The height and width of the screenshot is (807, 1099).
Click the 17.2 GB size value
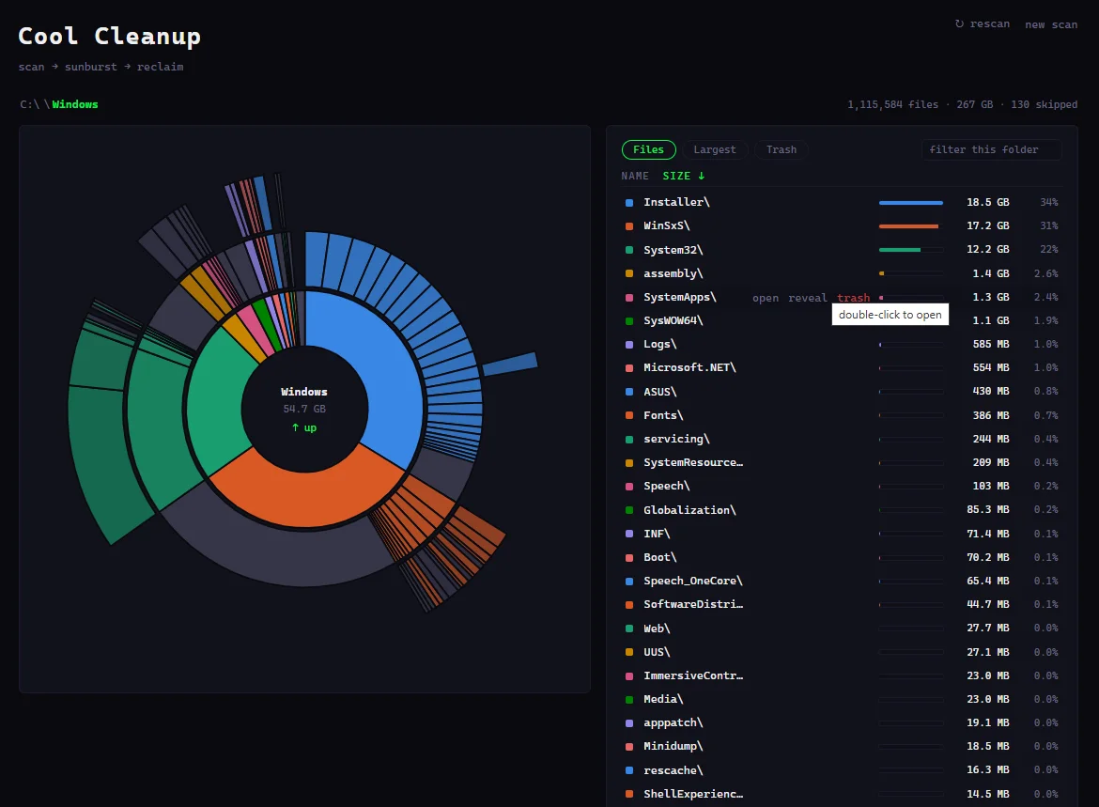click(987, 226)
